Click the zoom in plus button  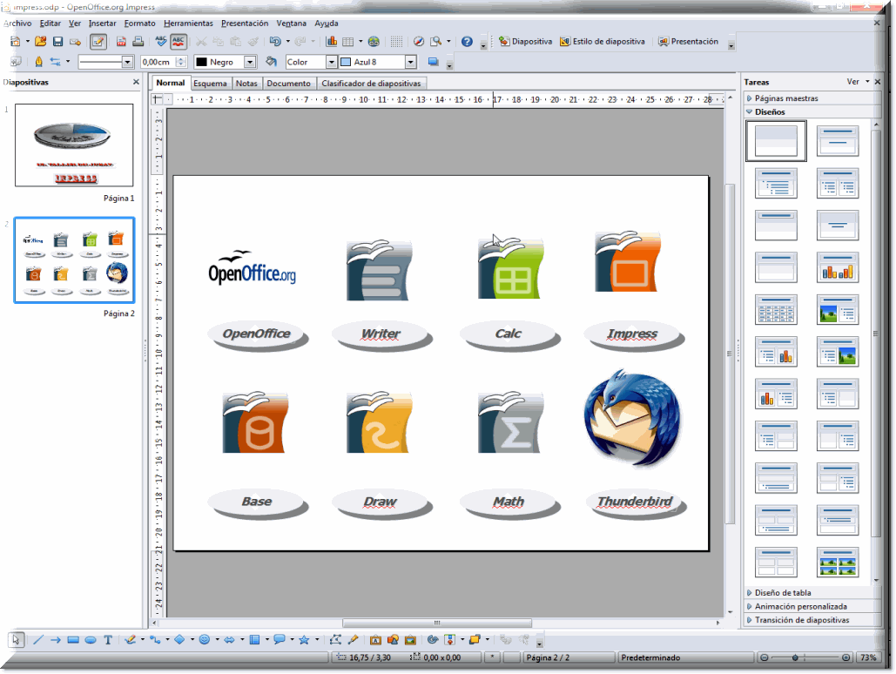(846, 658)
